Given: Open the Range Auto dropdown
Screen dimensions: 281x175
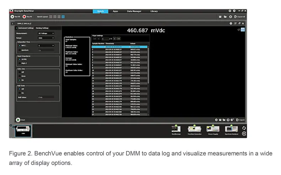Looking at the screenshot, I should (46, 38).
